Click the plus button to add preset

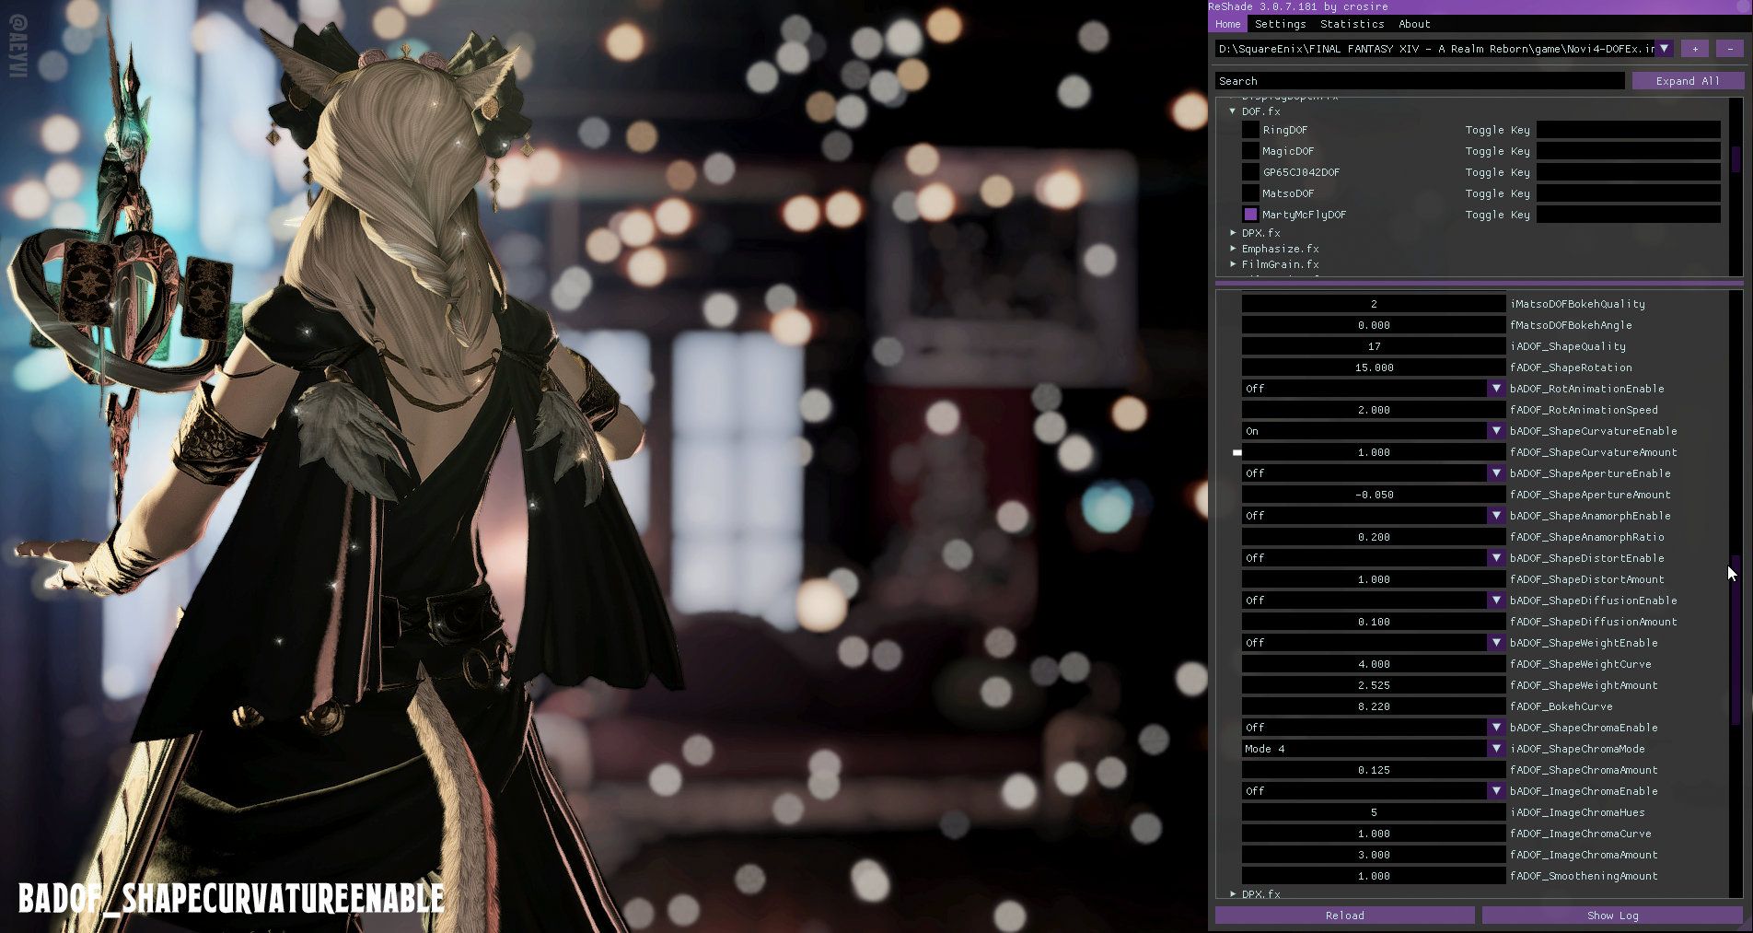1694,49
